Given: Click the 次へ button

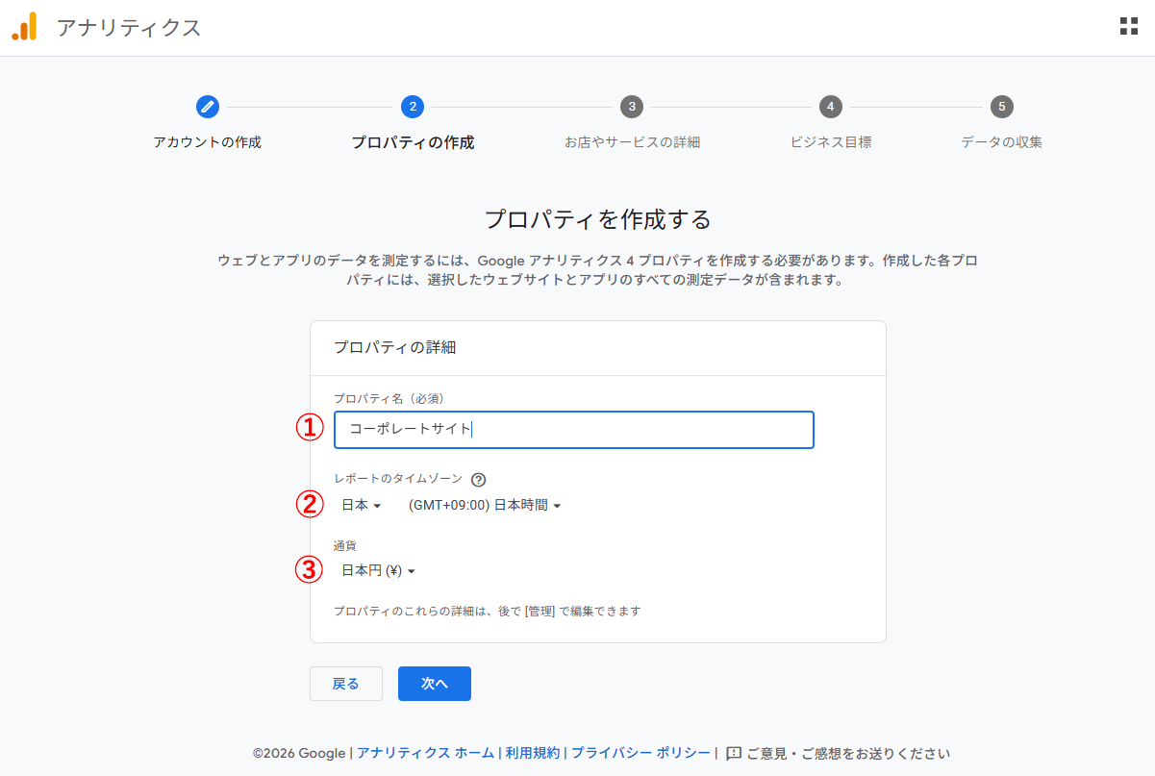Looking at the screenshot, I should (434, 683).
